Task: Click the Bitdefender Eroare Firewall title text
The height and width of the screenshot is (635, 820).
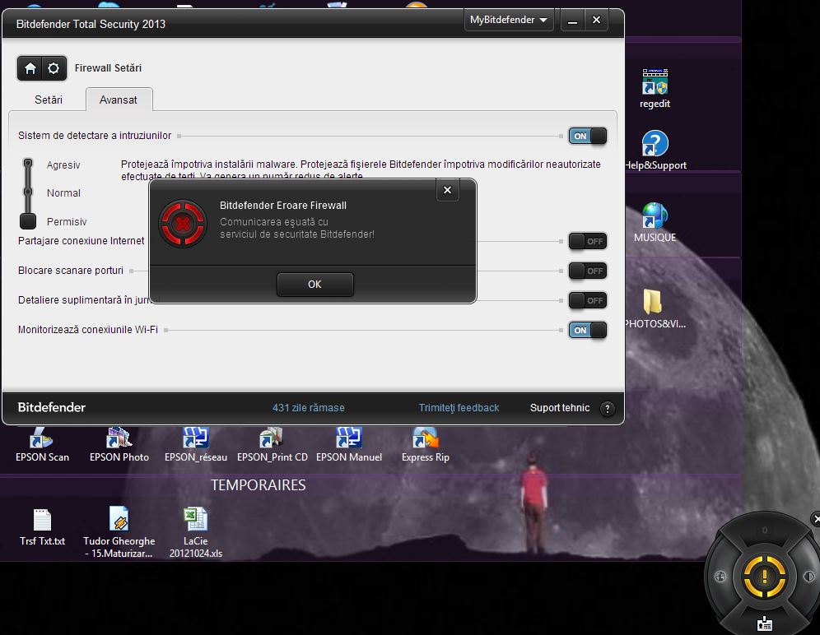Action: click(x=283, y=206)
